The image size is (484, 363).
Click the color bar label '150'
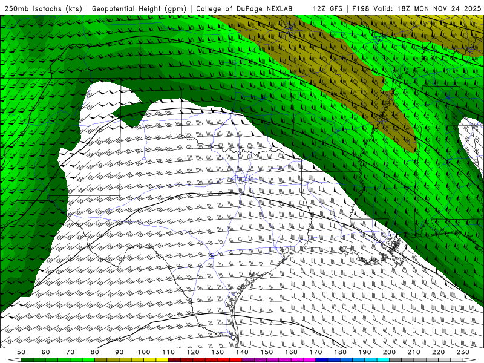[x=267, y=352]
